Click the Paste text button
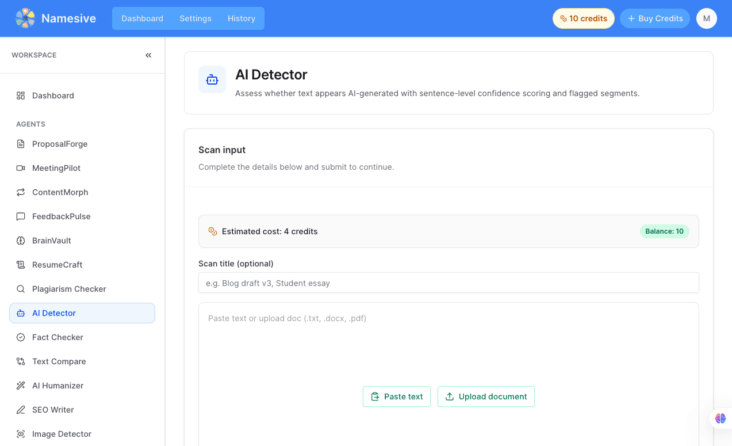Viewport: 732px width, 446px height. click(x=397, y=397)
